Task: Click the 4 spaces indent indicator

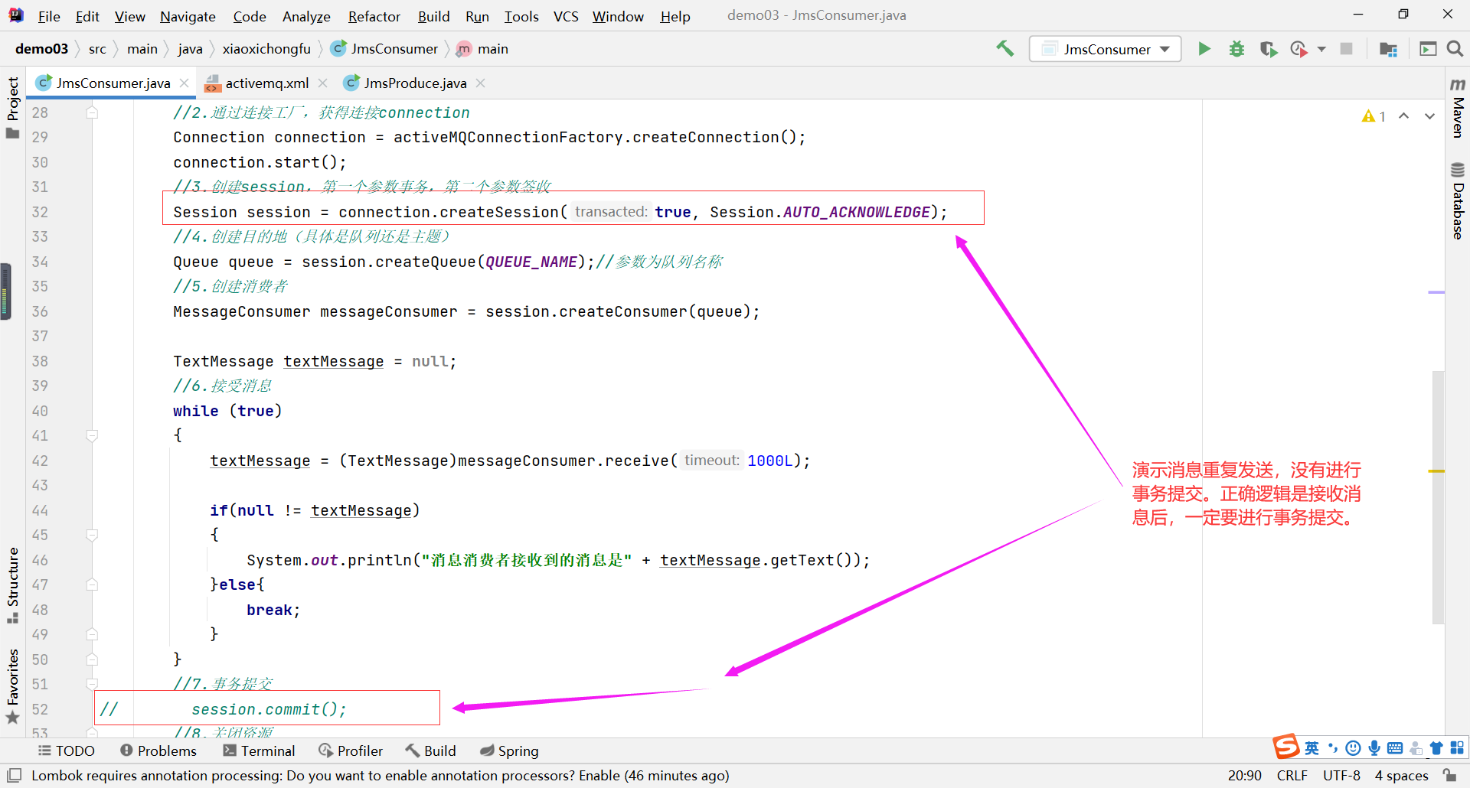Action: [x=1401, y=776]
